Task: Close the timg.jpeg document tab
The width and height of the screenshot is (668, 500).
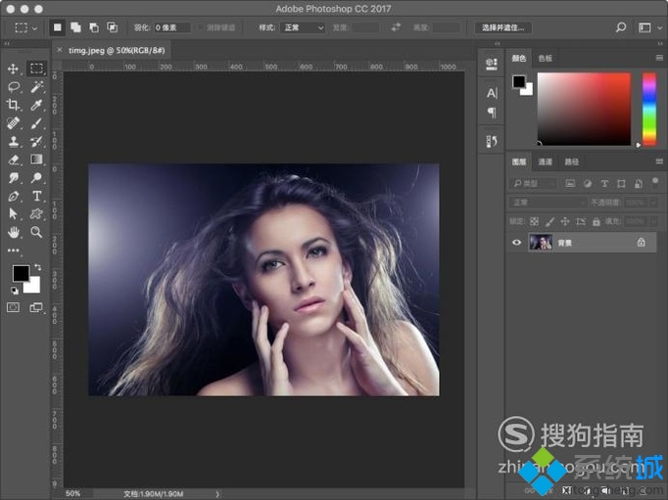Action: pos(59,50)
